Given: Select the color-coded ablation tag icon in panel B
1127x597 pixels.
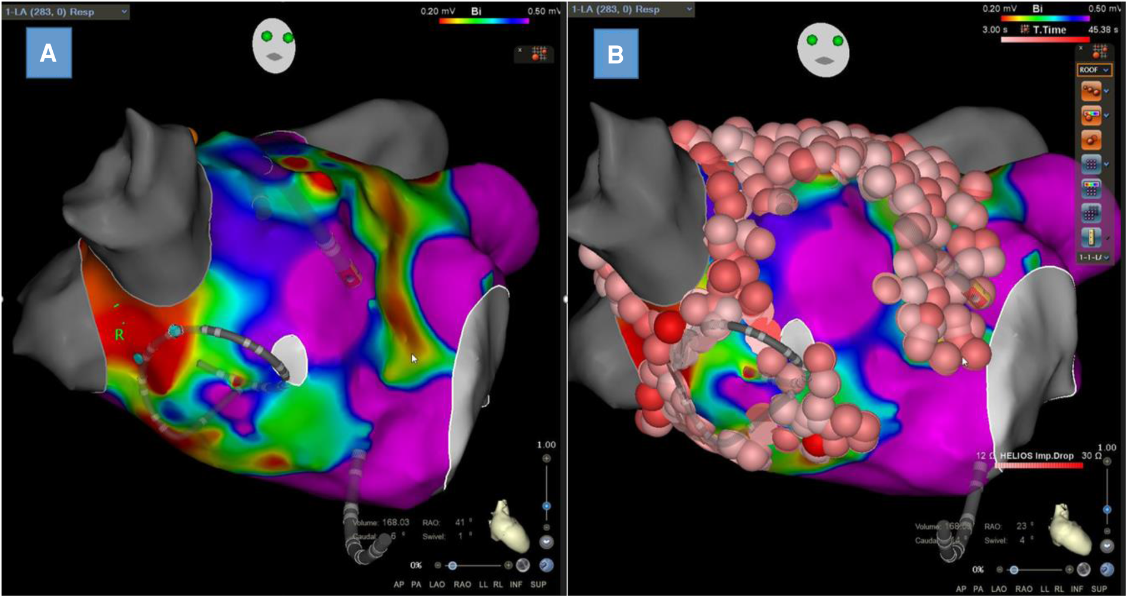Looking at the screenshot, I should click(x=1091, y=116).
